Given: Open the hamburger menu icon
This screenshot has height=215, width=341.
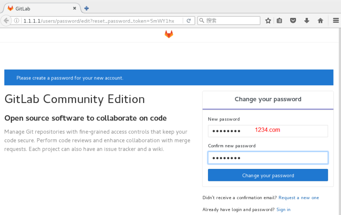Looking at the screenshot, I should coord(336,21).
